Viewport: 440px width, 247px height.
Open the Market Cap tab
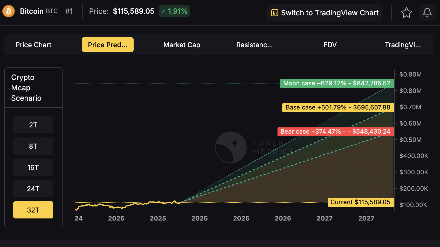[182, 45]
